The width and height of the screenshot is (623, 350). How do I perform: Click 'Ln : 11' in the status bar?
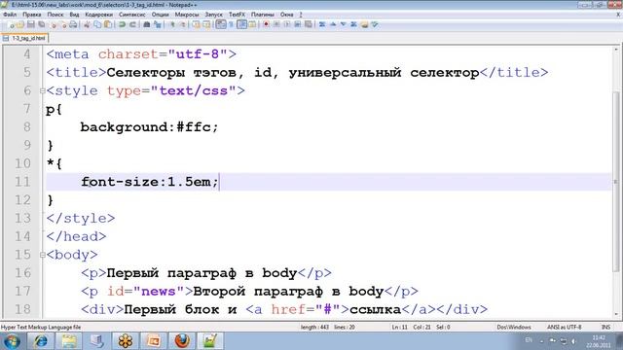pyautogui.click(x=400, y=328)
